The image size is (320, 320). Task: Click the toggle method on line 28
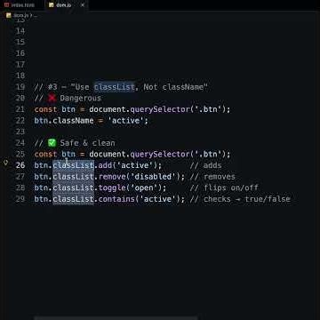112,188
